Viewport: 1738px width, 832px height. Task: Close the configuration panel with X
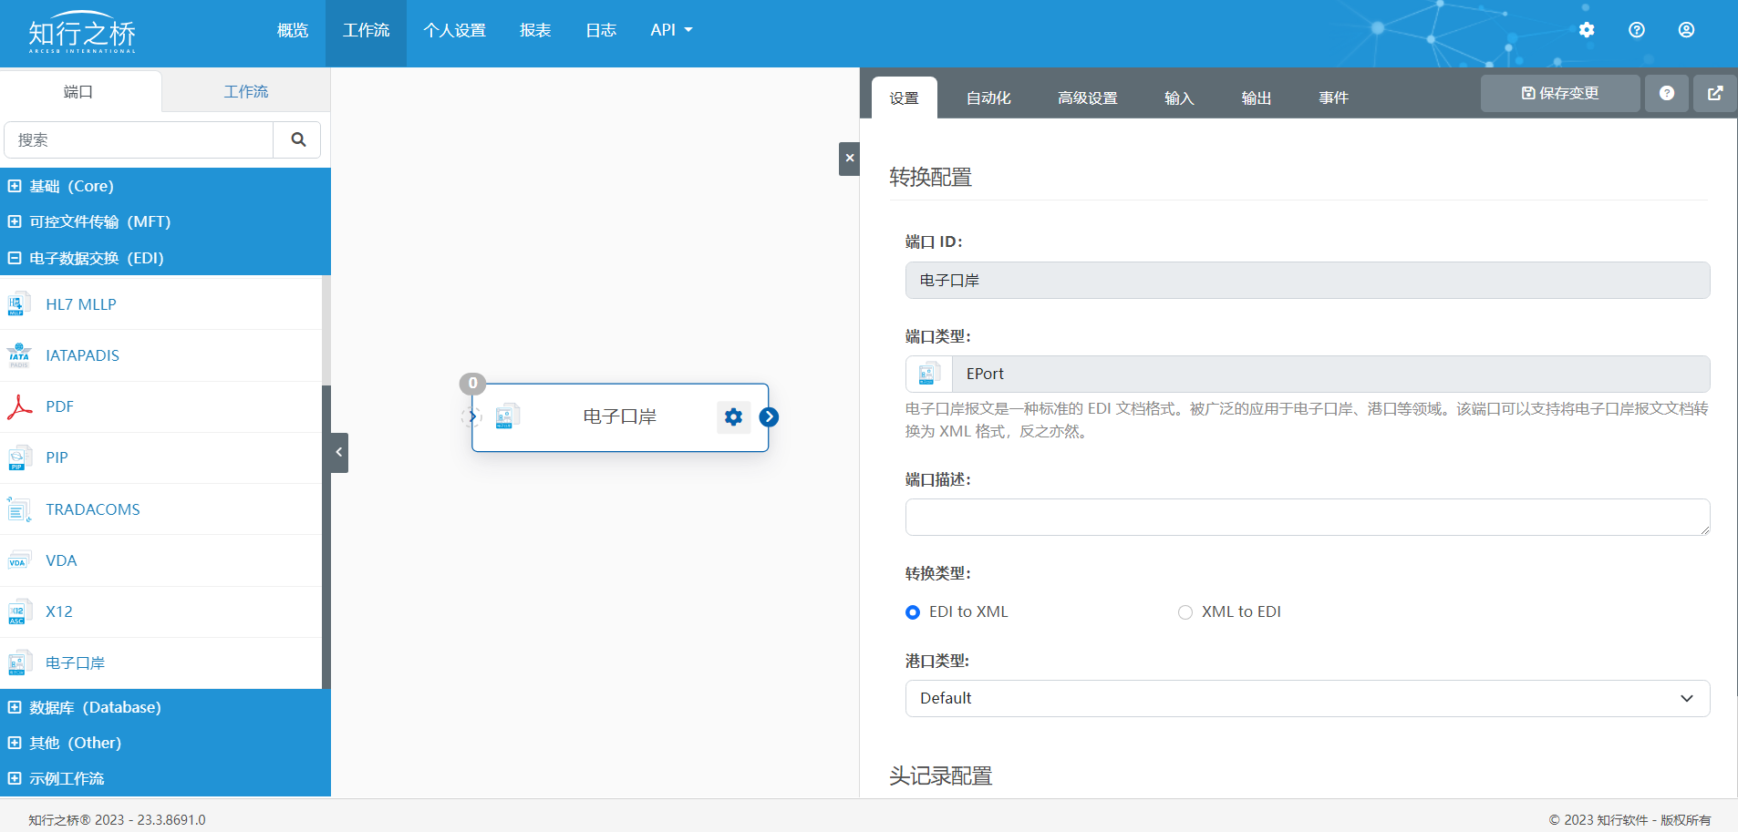pyautogui.click(x=849, y=159)
